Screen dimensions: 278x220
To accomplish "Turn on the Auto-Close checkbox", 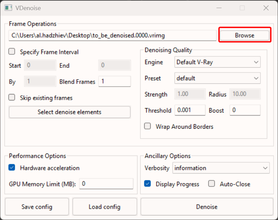I will point(211,184).
